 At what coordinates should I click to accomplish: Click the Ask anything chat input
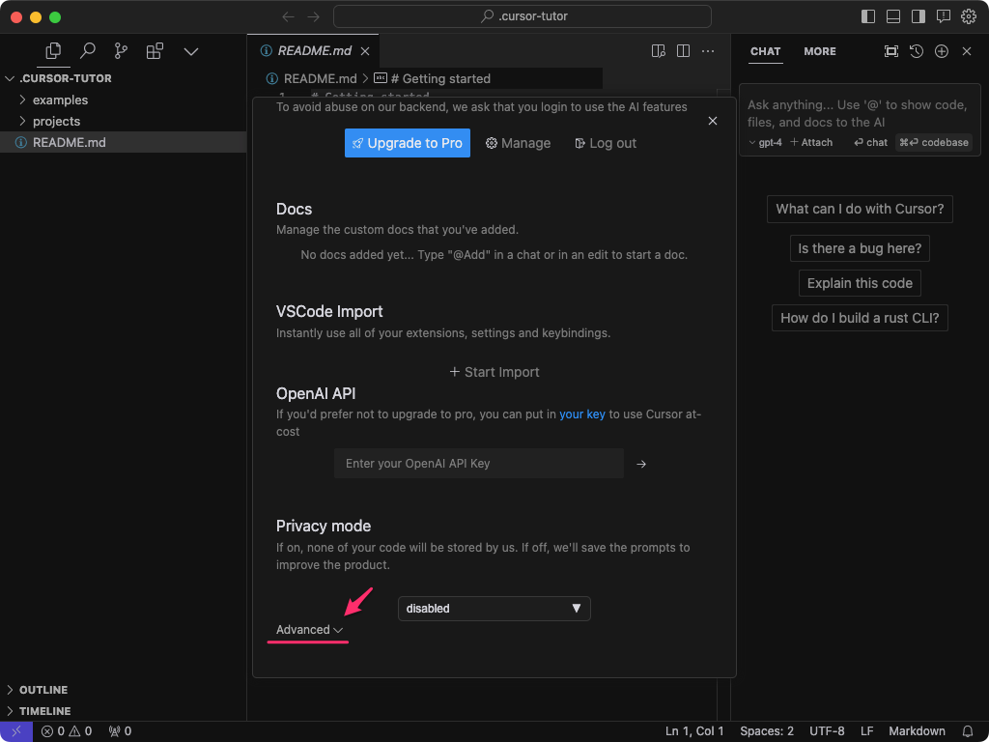click(859, 114)
